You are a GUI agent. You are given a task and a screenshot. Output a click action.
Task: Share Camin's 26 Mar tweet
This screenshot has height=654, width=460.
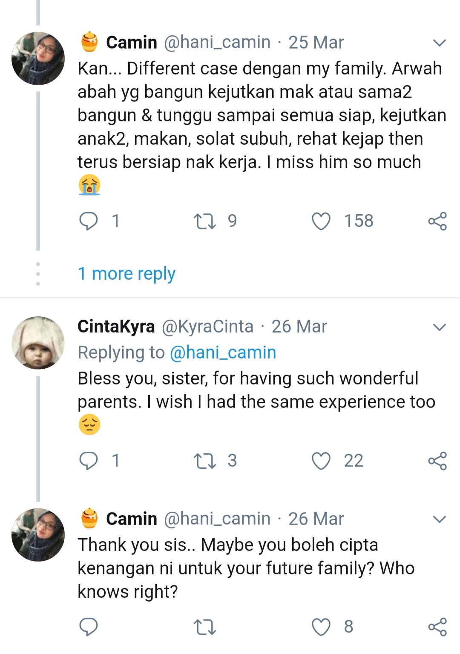click(x=437, y=627)
